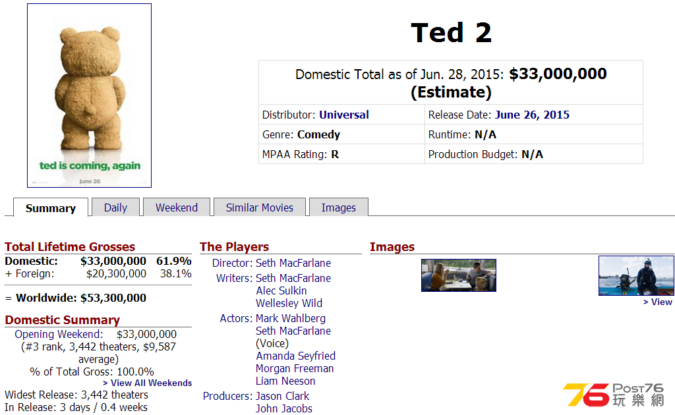Screen dimensions: 675x415
Task: Open Wellesley Wild writer link
Action: [289, 303]
